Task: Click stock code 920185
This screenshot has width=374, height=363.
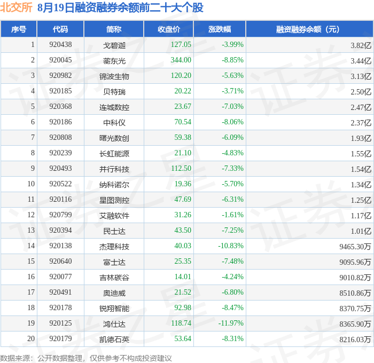Action: click(x=60, y=91)
